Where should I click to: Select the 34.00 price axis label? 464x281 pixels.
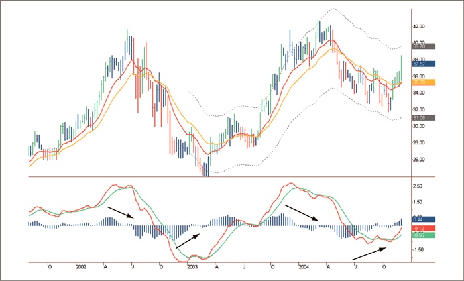(x=419, y=93)
